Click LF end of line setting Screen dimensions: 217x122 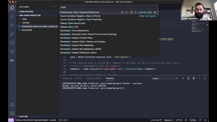coord(186,120)
